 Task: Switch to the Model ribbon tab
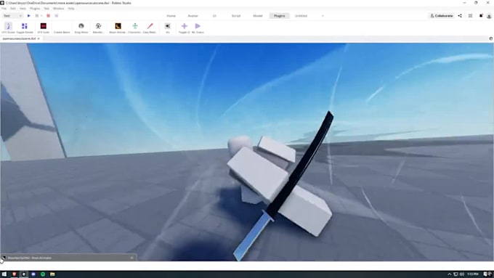(258, 16)
